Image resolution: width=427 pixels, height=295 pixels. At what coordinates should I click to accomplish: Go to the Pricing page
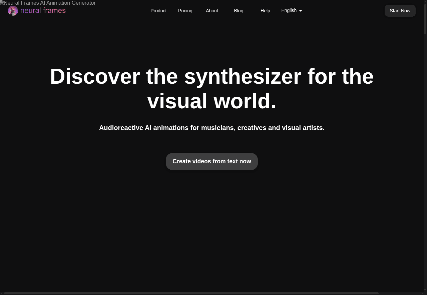click(185, 11)
